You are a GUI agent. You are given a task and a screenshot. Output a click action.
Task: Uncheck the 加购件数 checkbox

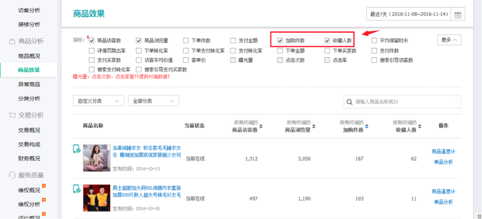(280, 41)
